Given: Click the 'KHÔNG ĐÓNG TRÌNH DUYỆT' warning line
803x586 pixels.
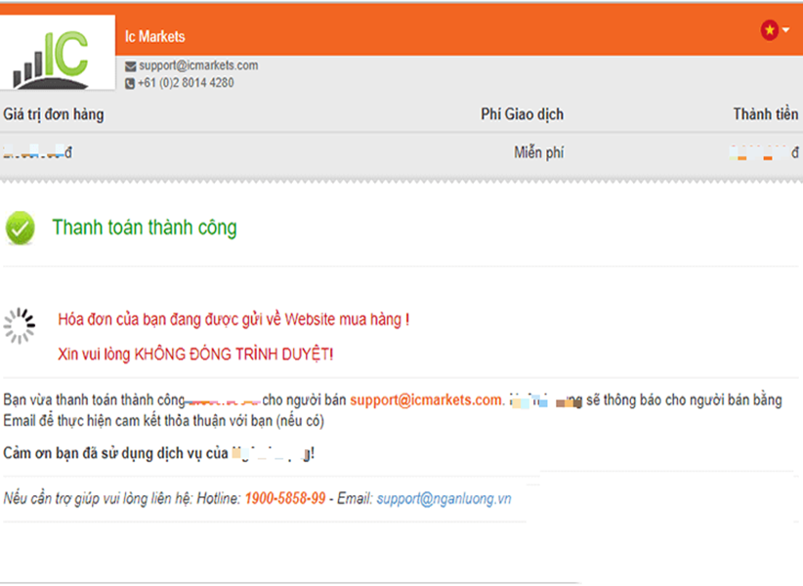Looking at the screenshot, I should pyautogui.click(x=195, y=354).
